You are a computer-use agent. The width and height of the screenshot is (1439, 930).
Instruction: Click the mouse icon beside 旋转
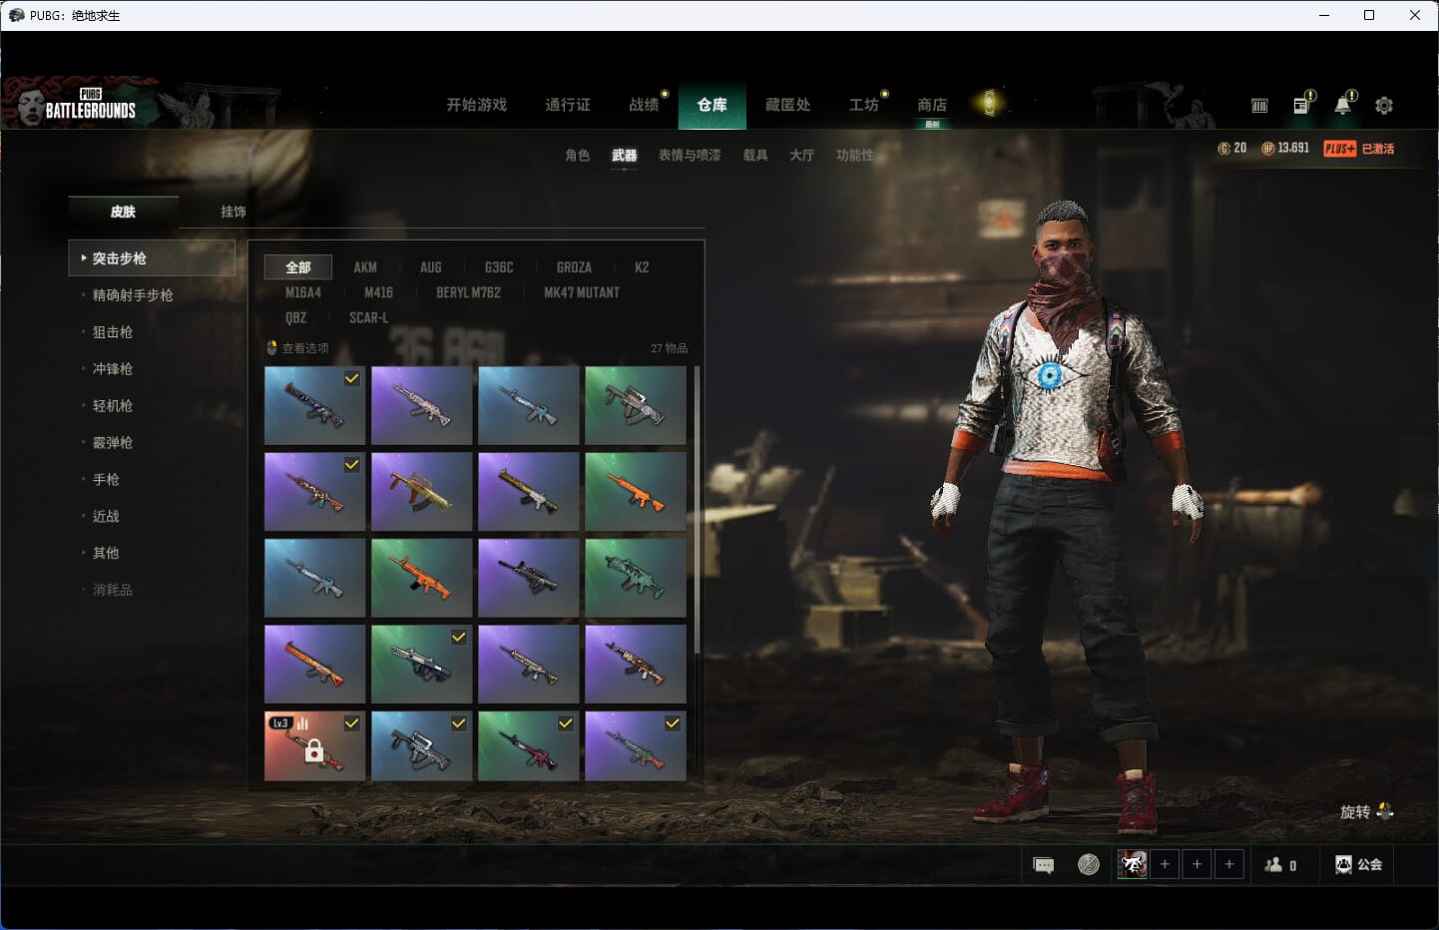pos(1384,811)
